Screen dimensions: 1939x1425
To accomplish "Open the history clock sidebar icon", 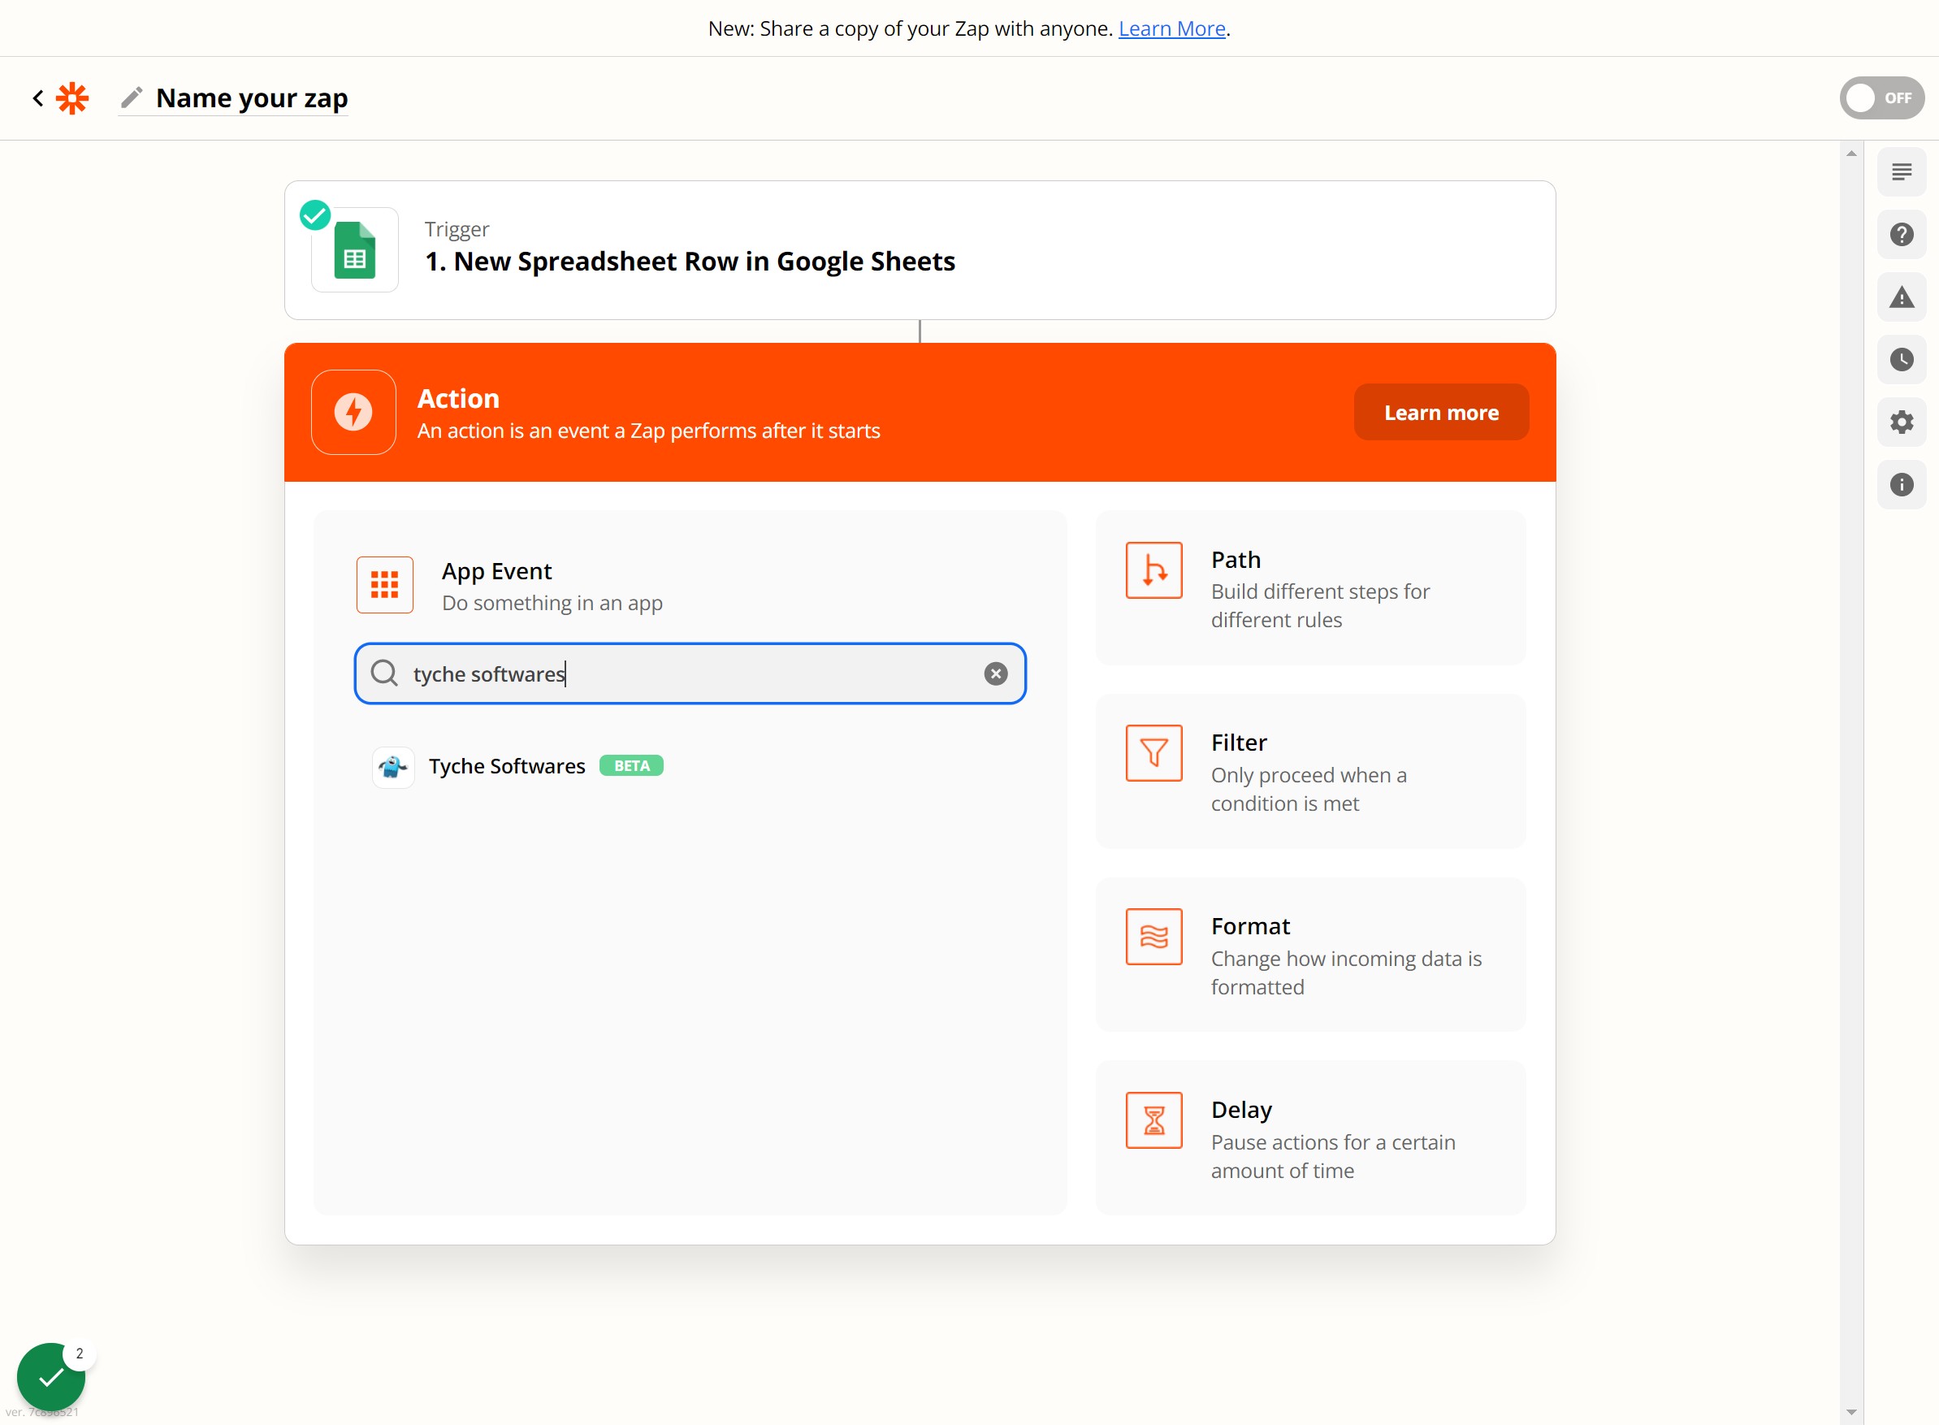I will pos(1901,360).
